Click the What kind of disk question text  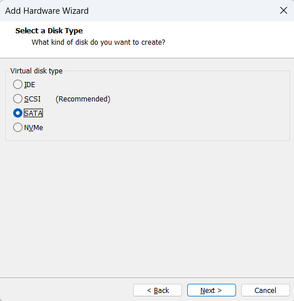click(x=98, y=42)
